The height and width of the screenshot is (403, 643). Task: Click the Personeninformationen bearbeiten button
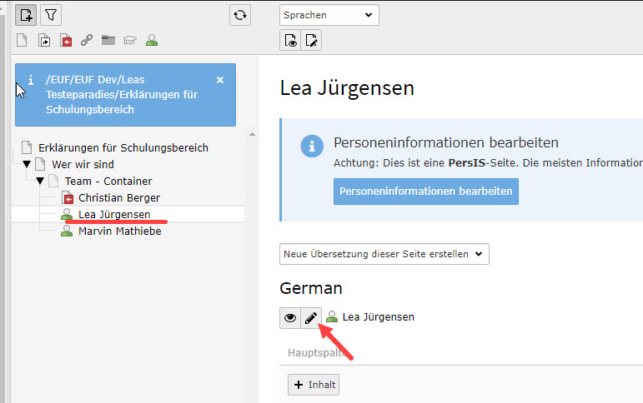(x=425, y=191)
